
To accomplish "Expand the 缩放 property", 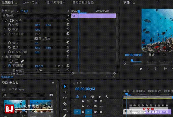I will click(x=5, y=29).
